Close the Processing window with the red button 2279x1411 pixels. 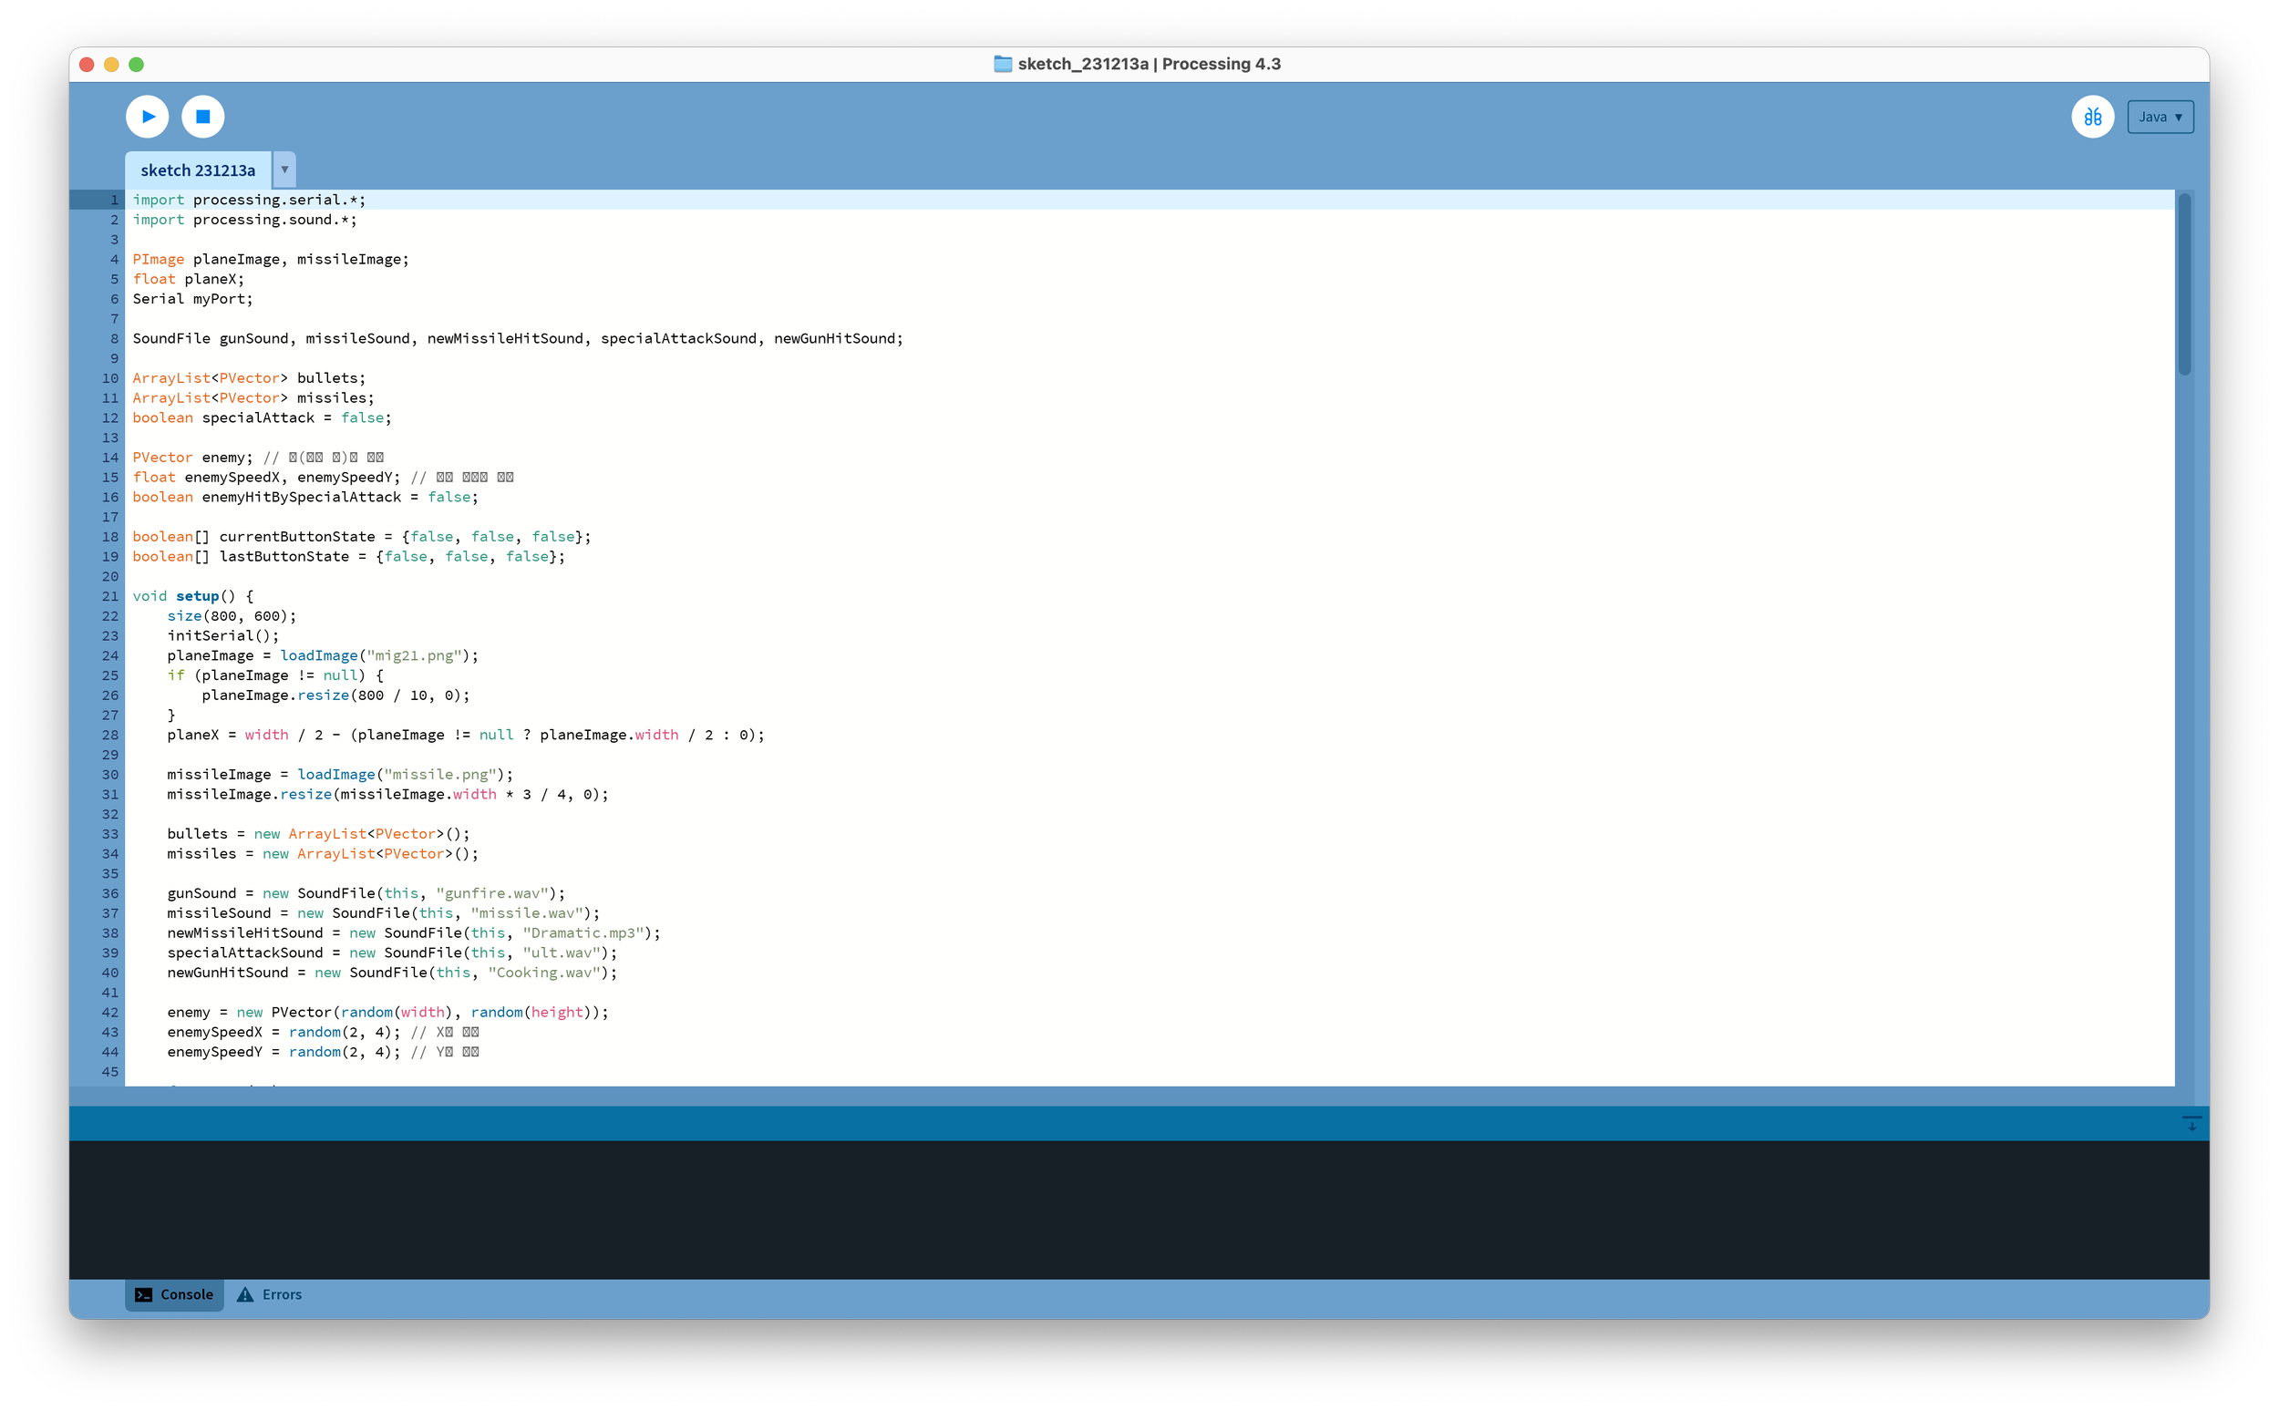coord(87,65)
